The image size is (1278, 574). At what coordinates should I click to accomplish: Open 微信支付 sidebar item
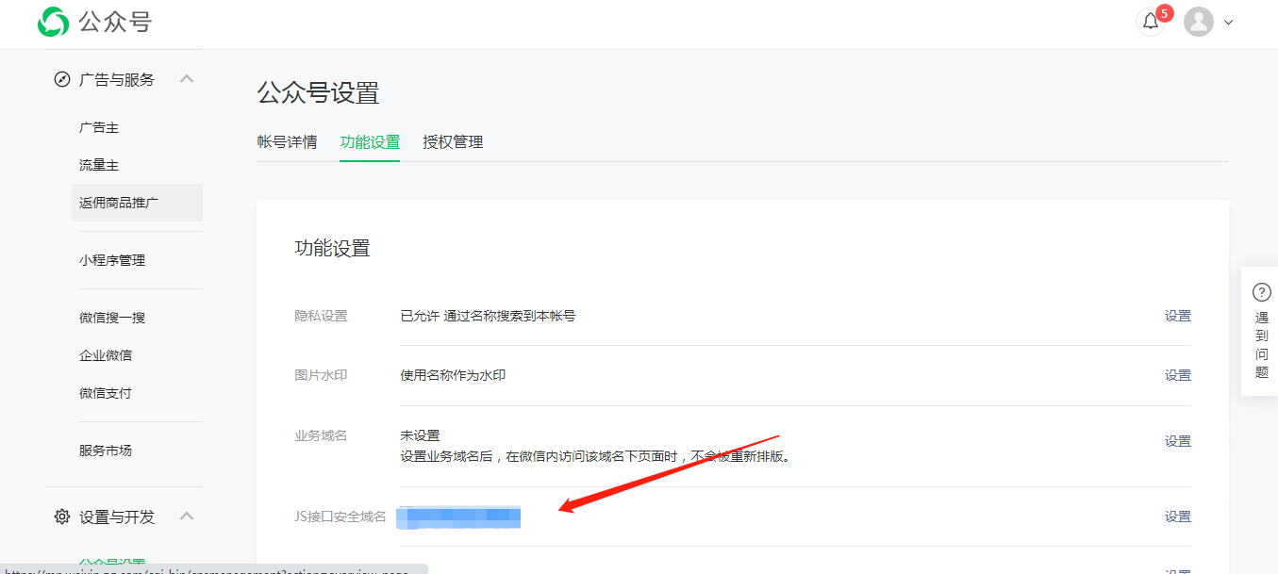pos(106,393)
